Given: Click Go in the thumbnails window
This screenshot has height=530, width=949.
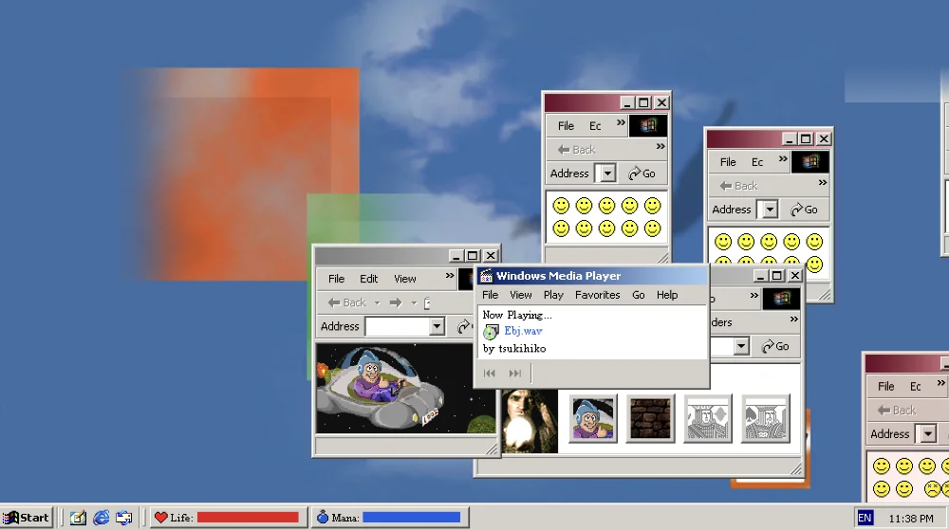Looking at the screenshot, I should click(x=775, y=346).
